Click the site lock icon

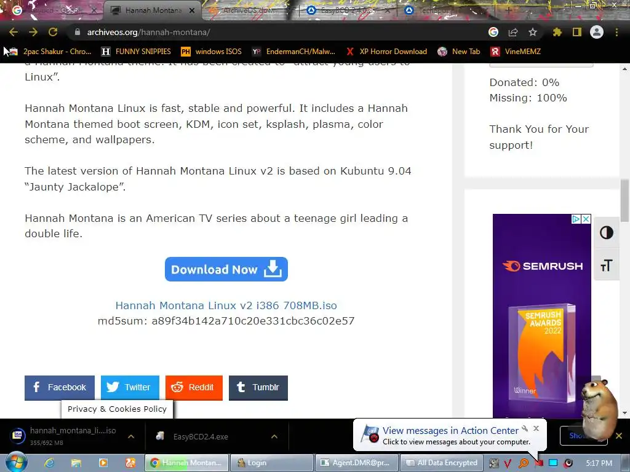click(78, 32)
